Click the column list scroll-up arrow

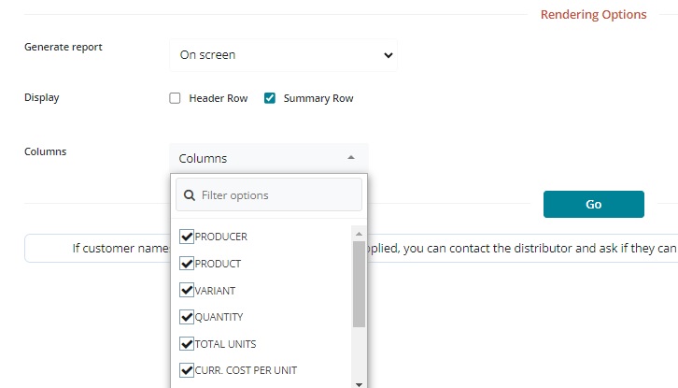(x=359, y=232)
